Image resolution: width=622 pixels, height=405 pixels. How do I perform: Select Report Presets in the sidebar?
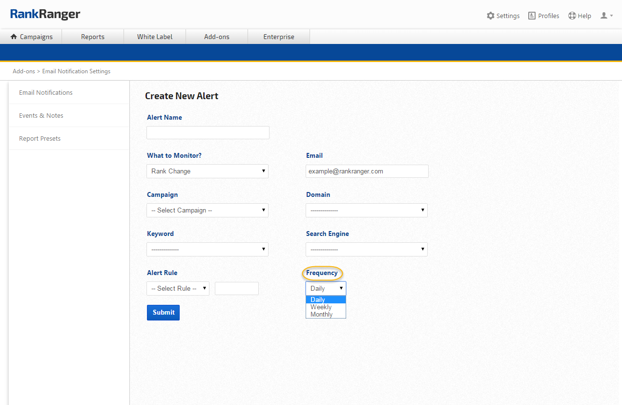40,138
